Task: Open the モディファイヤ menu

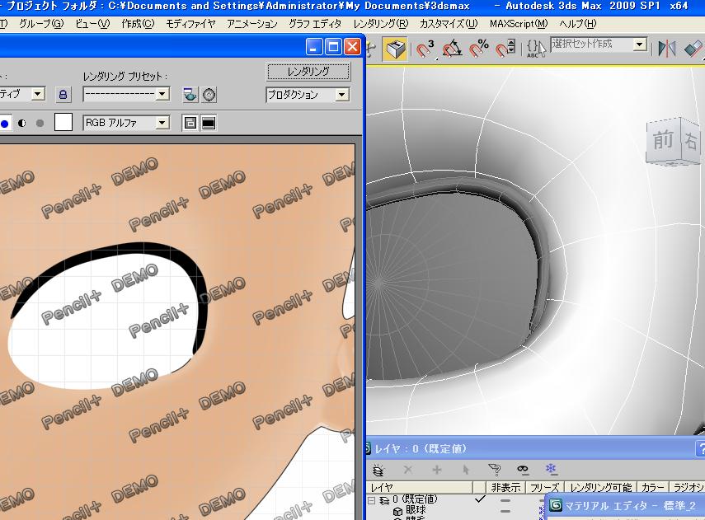Action: [x=190, y=24]
